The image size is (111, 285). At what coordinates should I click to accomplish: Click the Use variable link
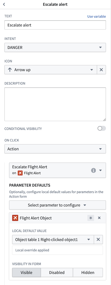(97, 17)
